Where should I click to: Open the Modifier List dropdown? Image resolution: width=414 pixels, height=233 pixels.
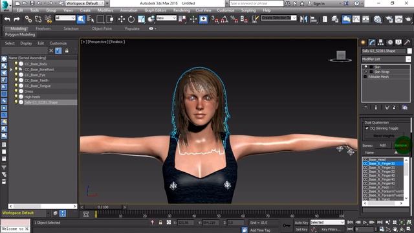point(386,59)
